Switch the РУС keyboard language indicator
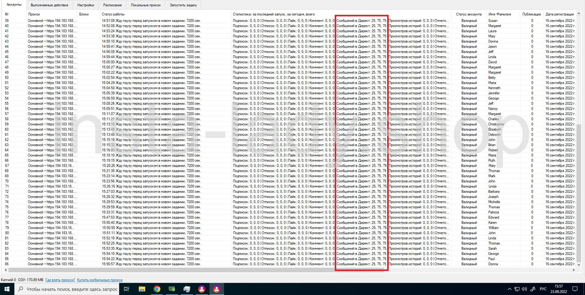The image size is (585, 295). [x=543, y=289]
